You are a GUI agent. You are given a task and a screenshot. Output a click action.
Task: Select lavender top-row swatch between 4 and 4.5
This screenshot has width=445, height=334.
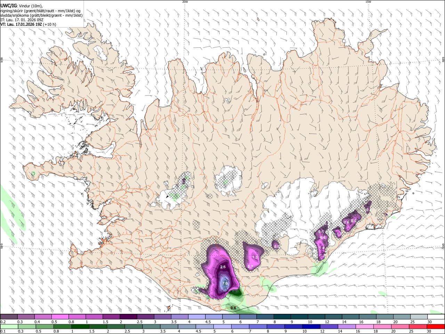197,317
